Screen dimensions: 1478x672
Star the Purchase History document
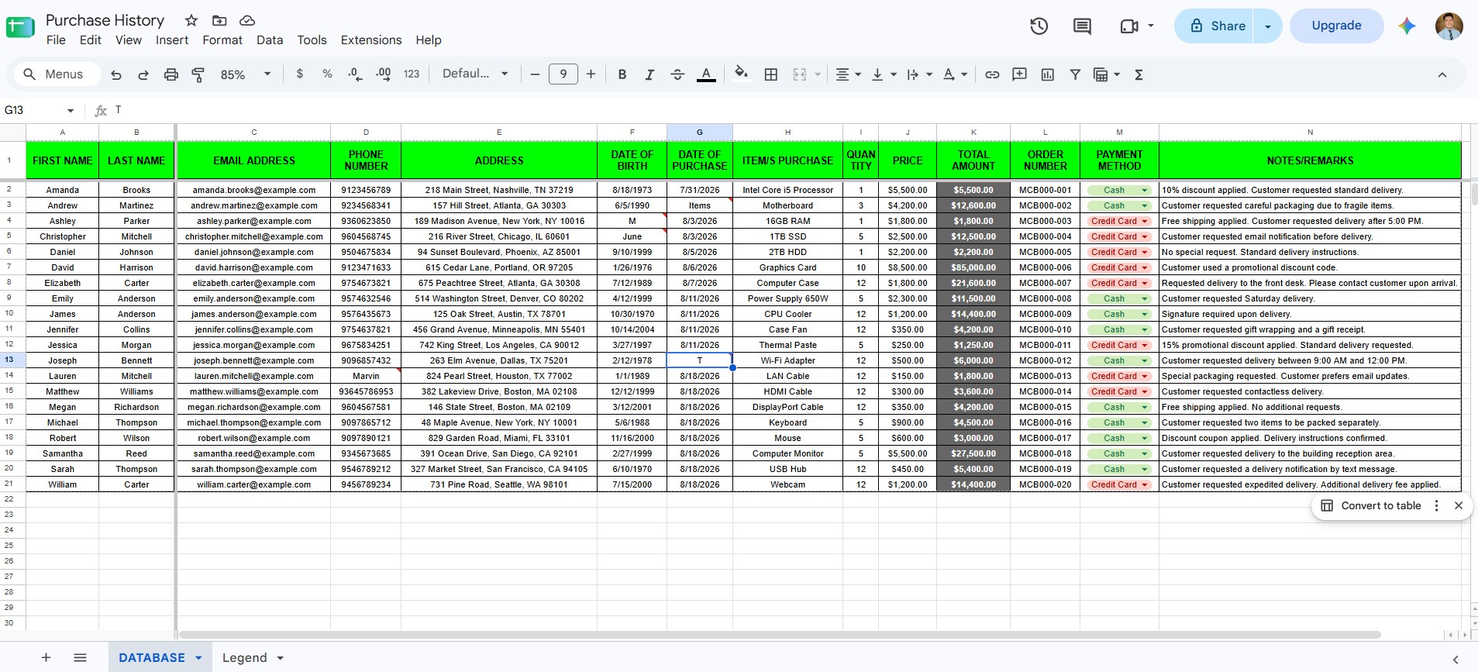191,20
